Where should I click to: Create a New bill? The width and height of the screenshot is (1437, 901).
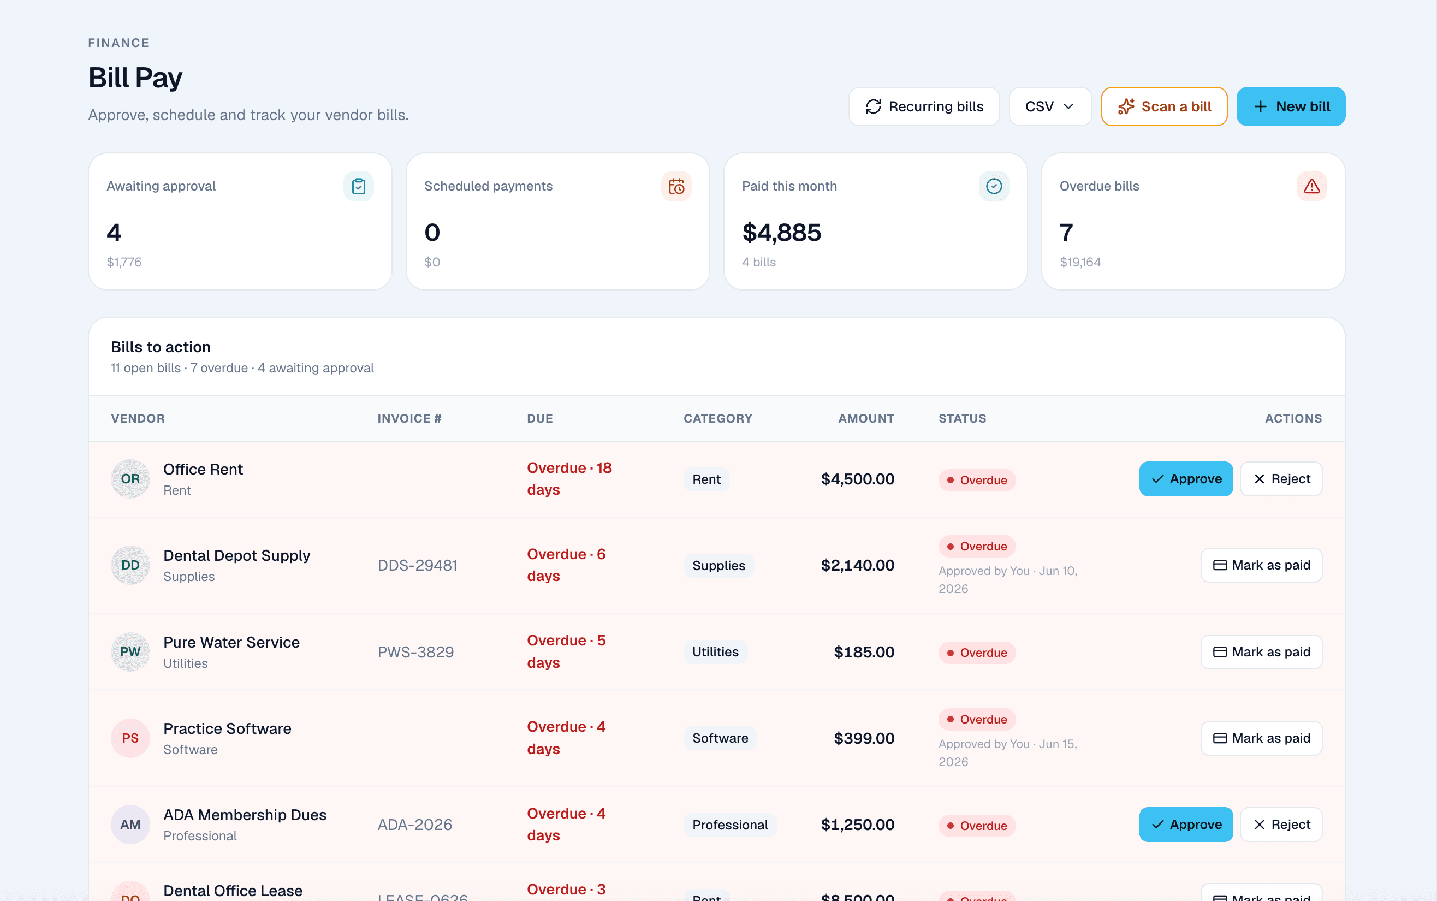[x=1291, y=106]
